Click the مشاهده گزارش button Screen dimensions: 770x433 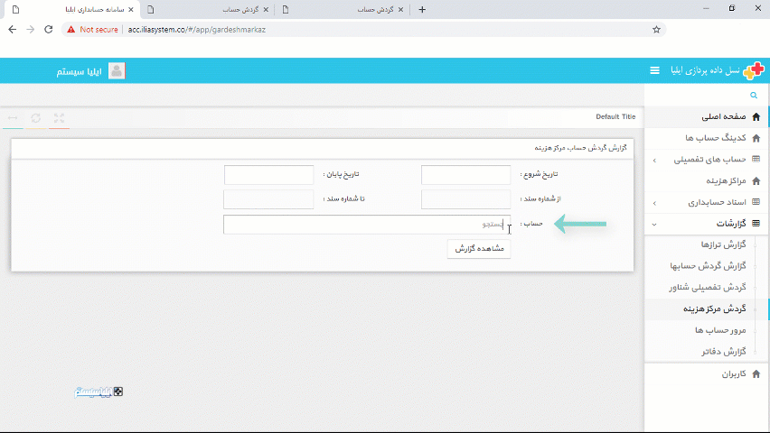[x=479, y=249]
